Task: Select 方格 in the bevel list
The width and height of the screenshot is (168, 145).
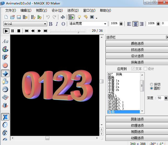Action: [111, 92]
